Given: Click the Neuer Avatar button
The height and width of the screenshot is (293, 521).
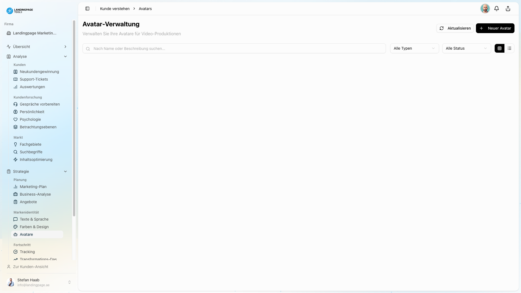Looking at the screenshot, I should (495, 28).
